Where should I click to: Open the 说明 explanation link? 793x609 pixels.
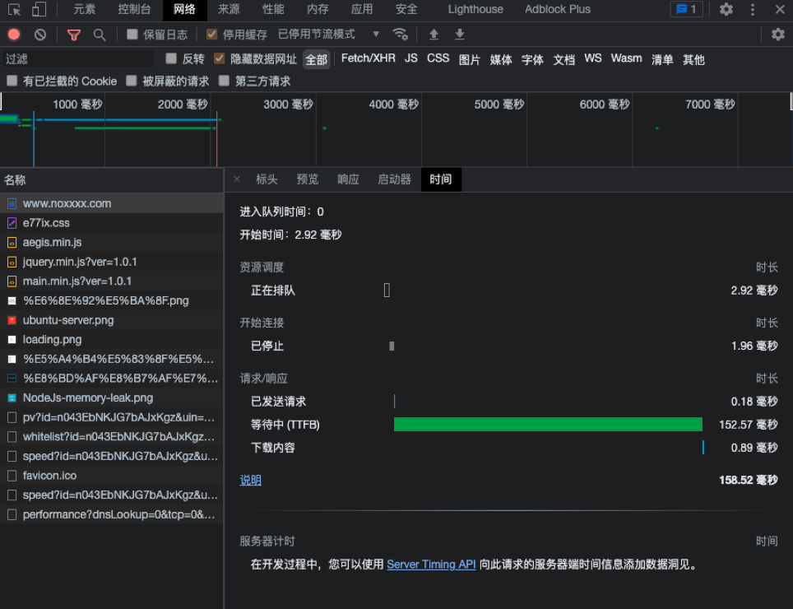pyautogui.click(x=250, y=480)
